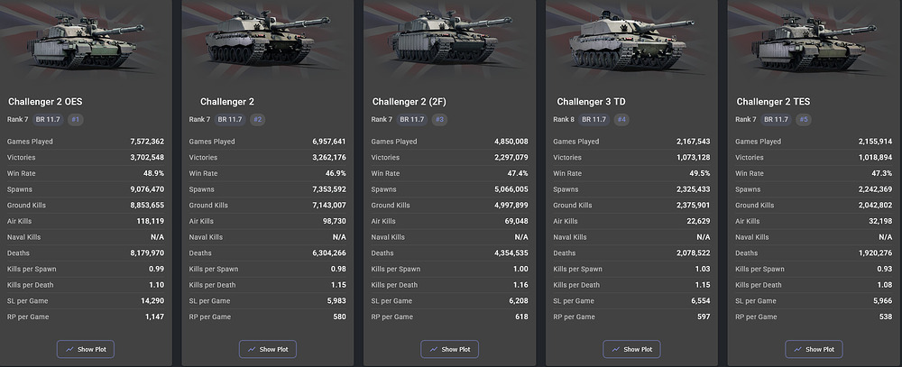
Task: Click the #2 rank badge
Action: pos(258,119)
